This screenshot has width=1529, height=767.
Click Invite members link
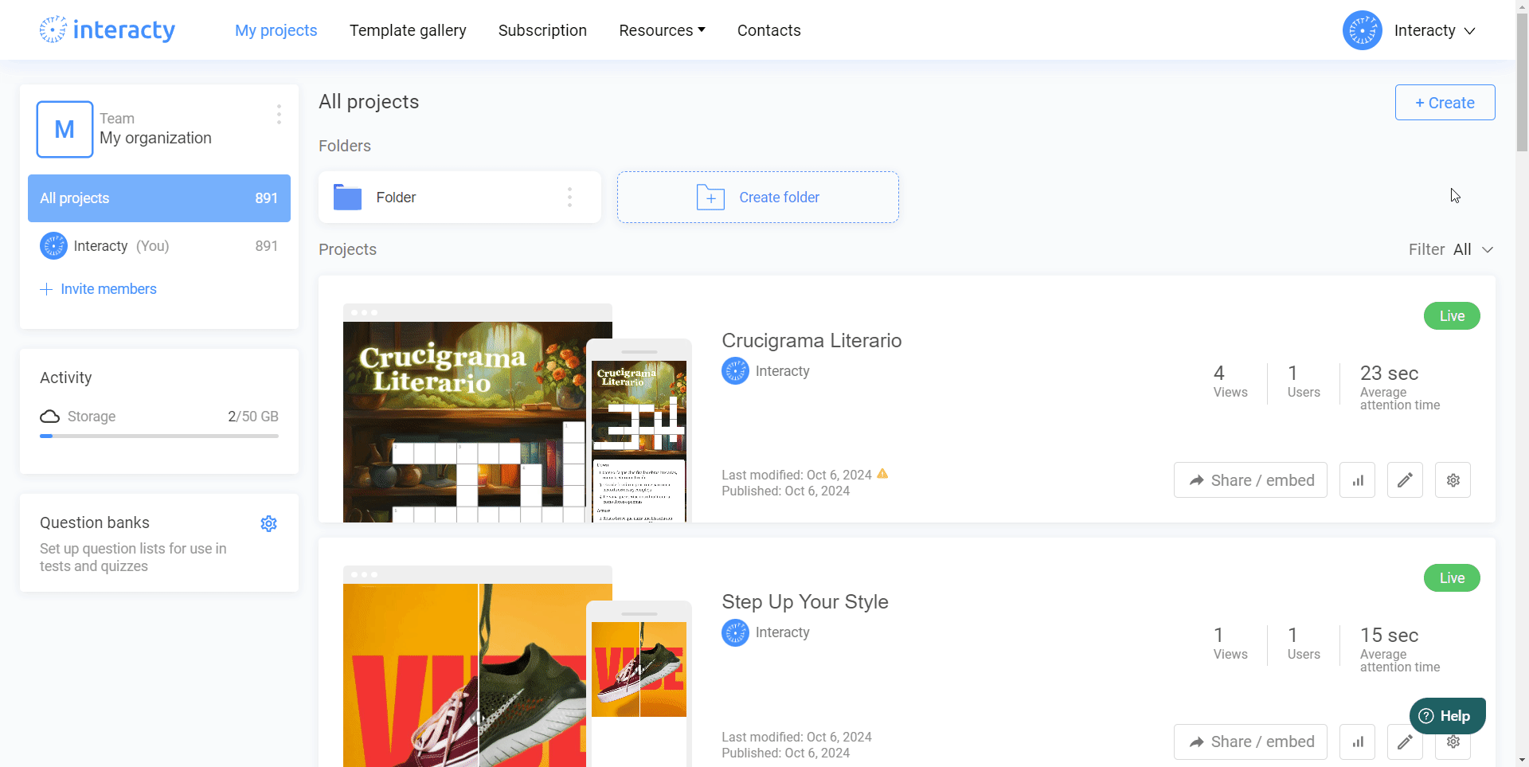pos(99,289)
